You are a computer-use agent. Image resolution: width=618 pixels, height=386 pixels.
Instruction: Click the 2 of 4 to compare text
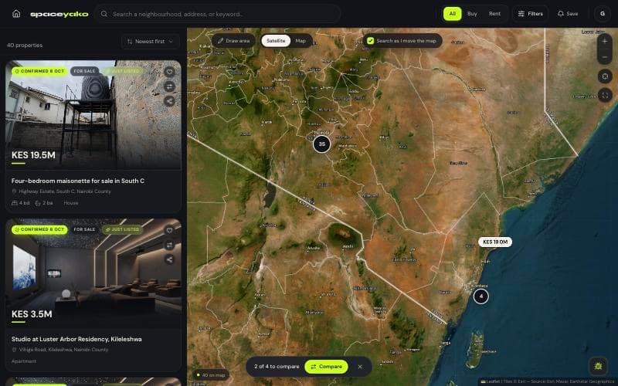pyautogui.click(x=277, y=367)
